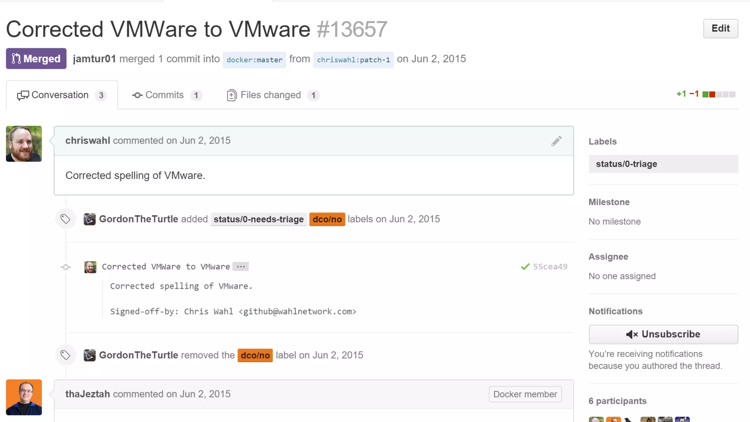Screen dimensions: 750x422
Task: Click the tag icon beside added labels event
Action: (x=66, y=219)
